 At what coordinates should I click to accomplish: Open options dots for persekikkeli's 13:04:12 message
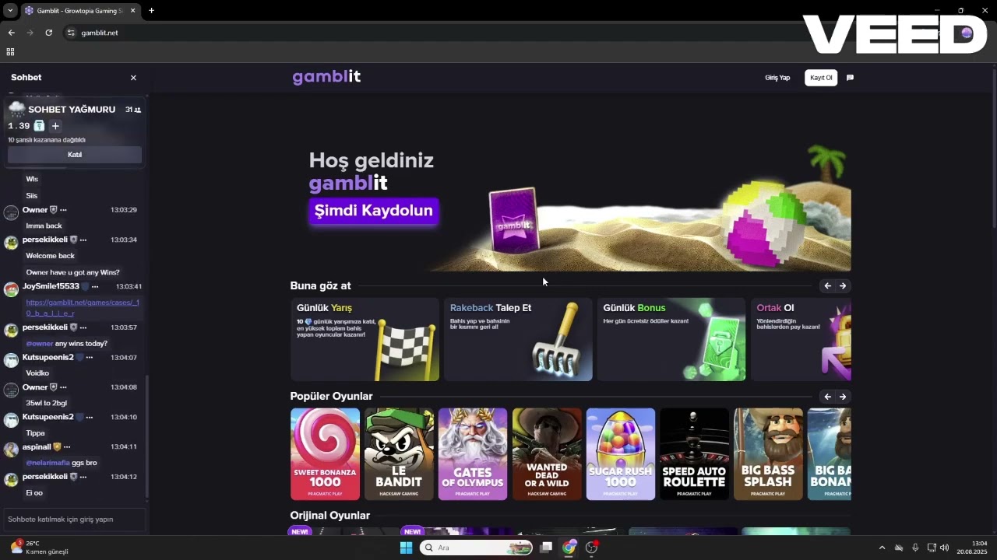(x=83, y=477)
